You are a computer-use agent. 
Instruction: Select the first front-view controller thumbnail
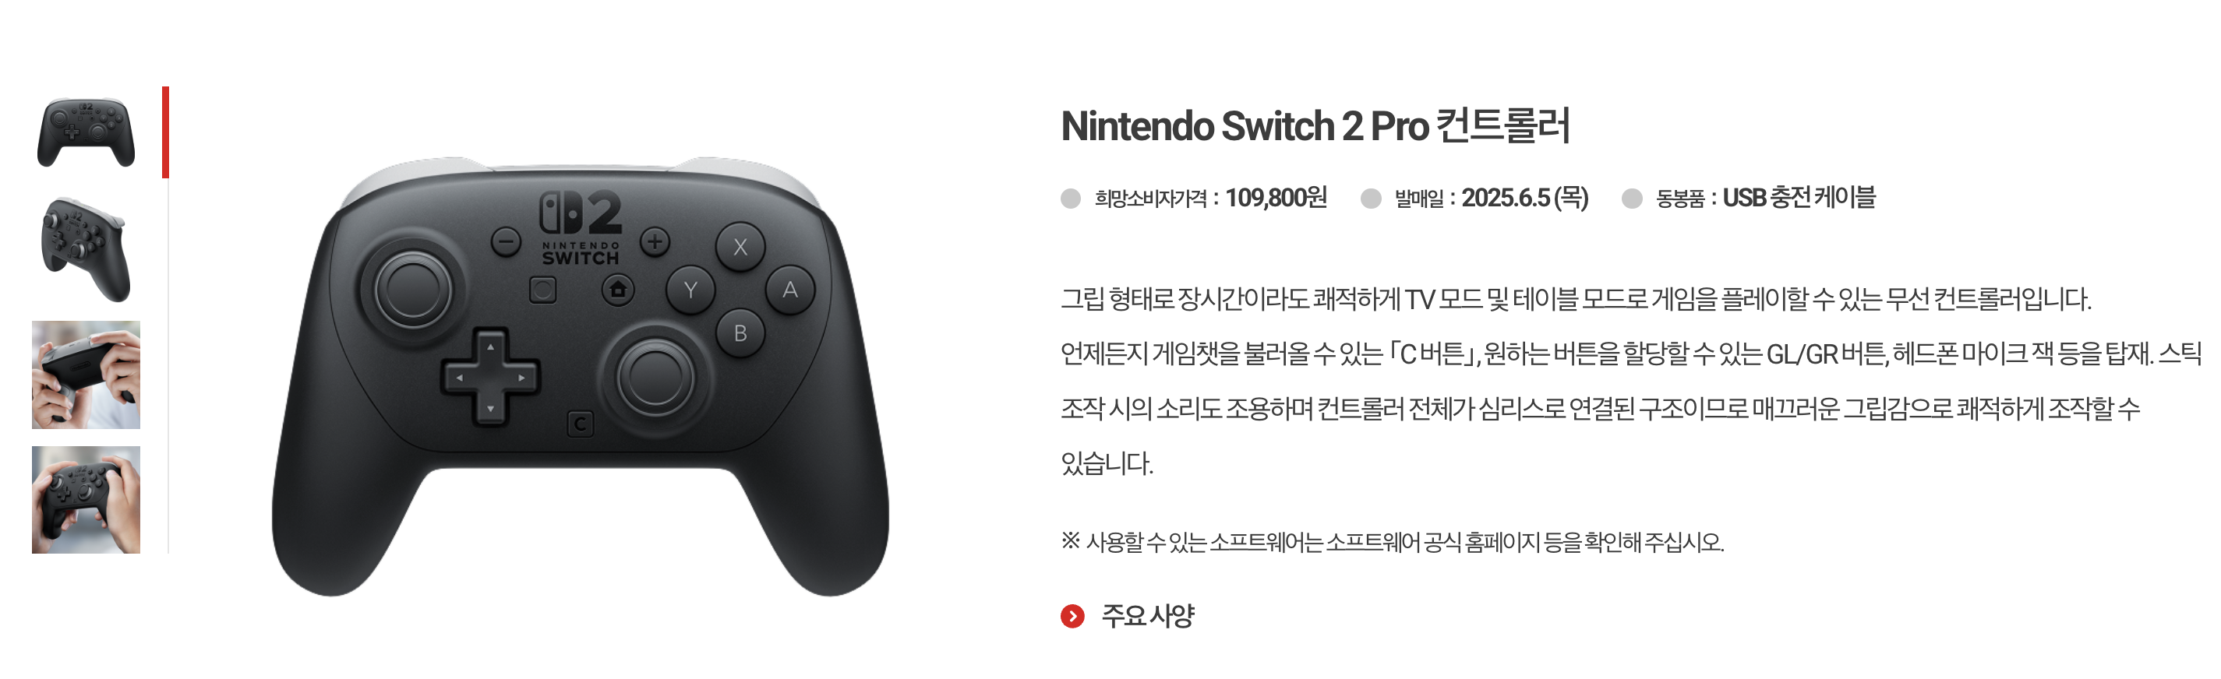(87, 132)
